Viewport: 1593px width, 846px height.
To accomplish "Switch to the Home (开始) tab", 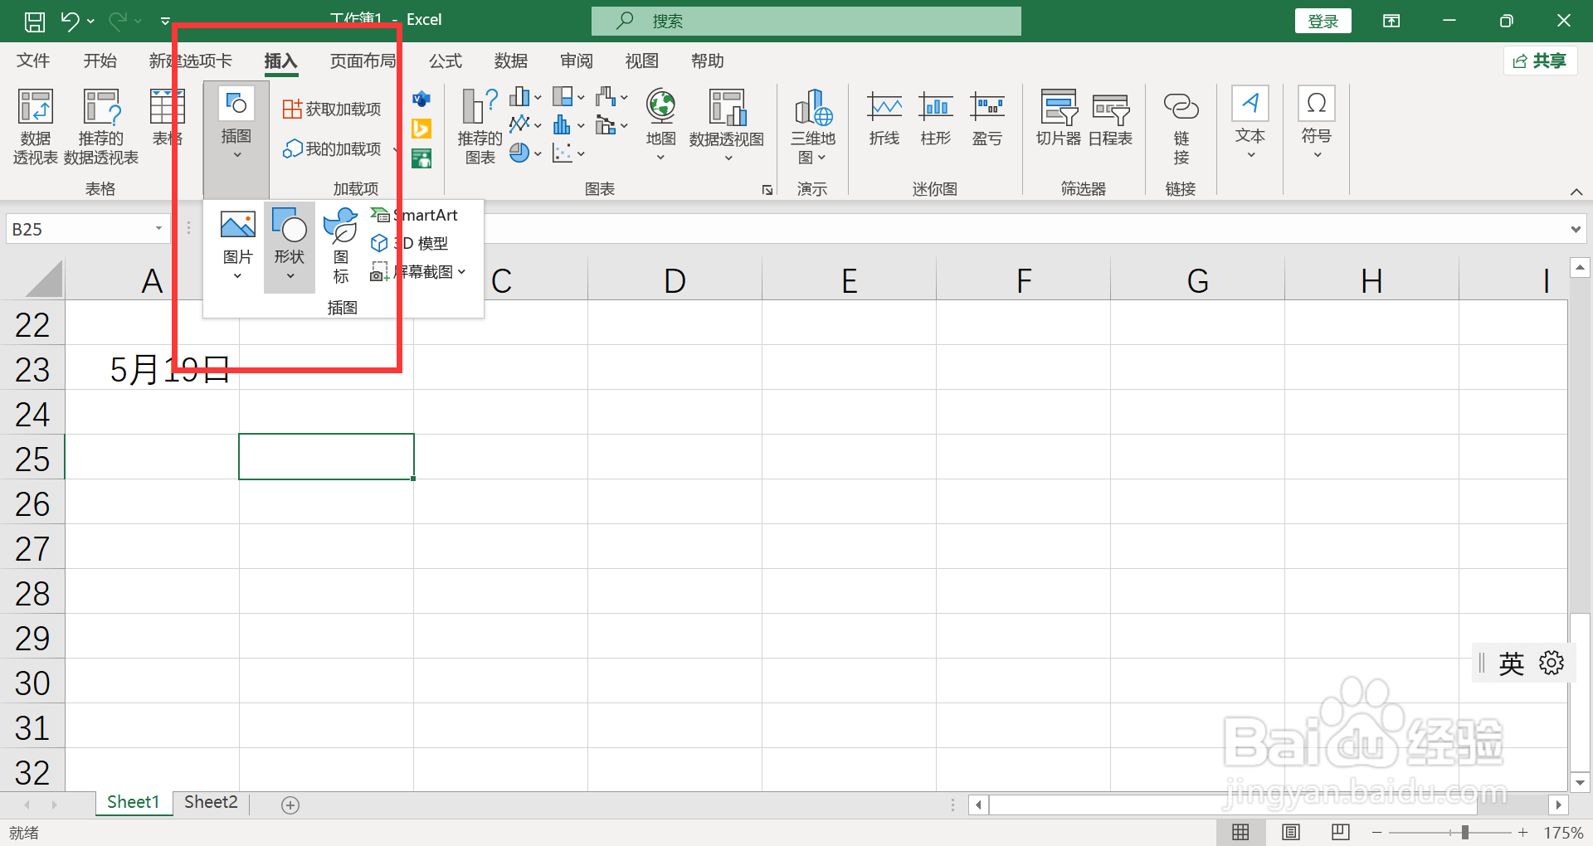I will (100, 61).
